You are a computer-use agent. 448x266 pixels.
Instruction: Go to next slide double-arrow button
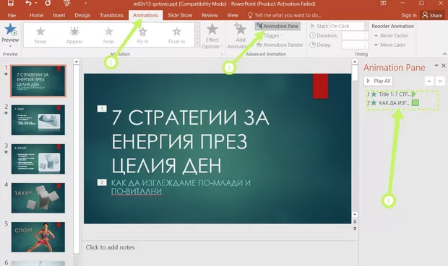(355, 229)
